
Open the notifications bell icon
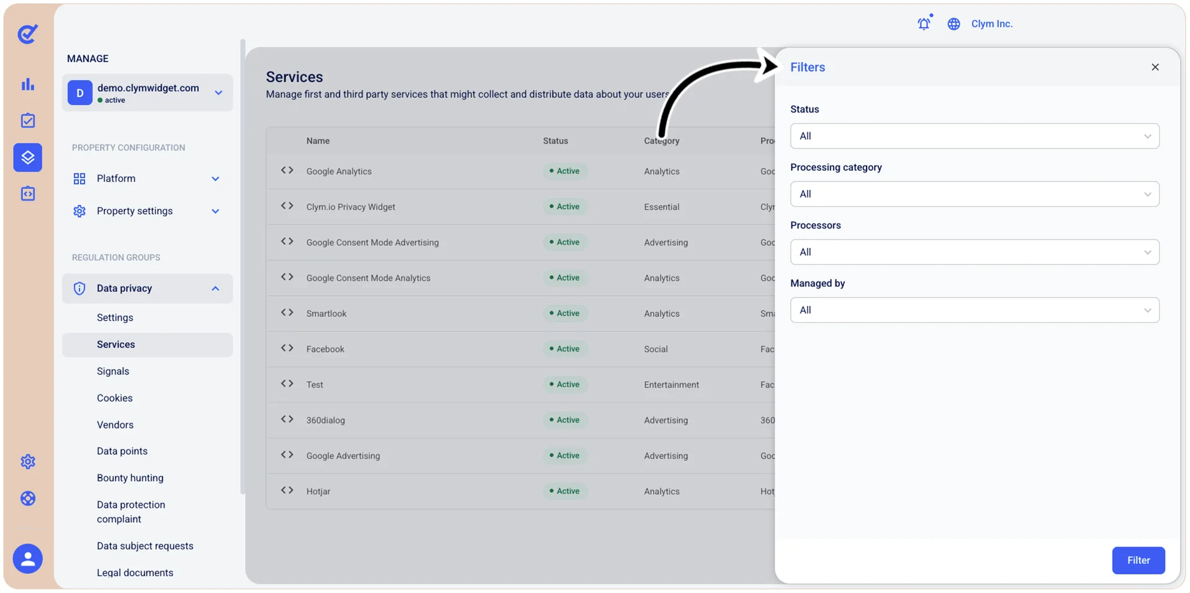tap(924, 24)
